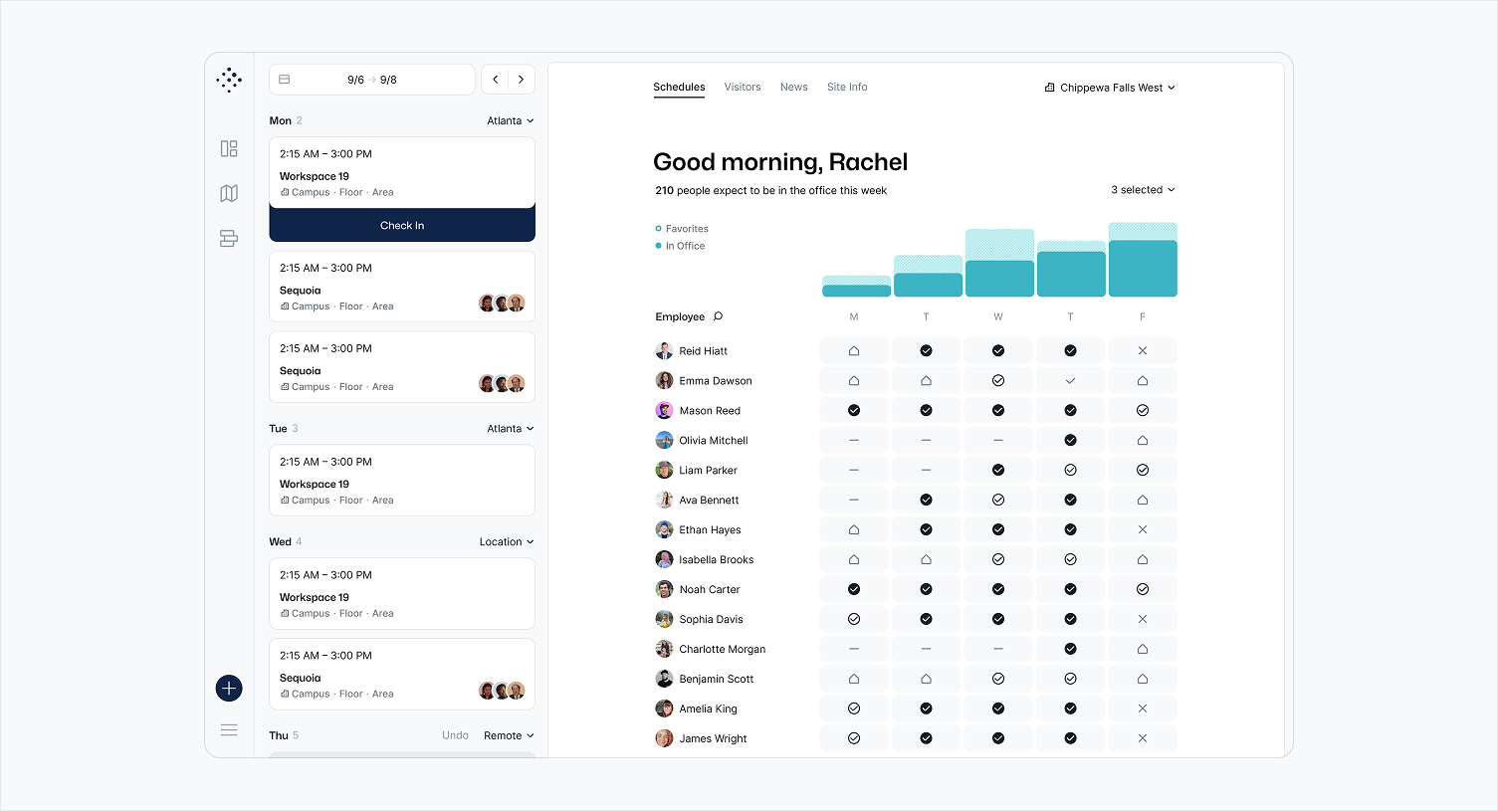Toggle Reid Hatt's Tuesday check status

[x=926, y=350]
